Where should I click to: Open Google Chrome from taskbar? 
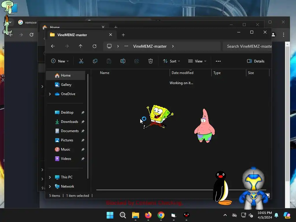coord(161,215)
